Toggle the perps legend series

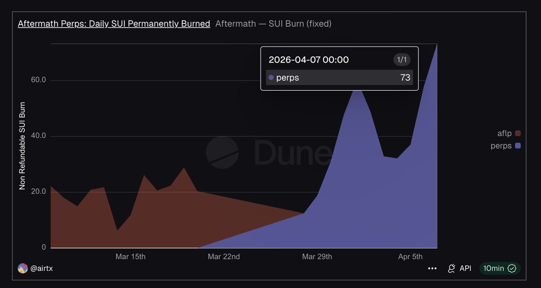pyautogui.click(x=506, y=146)
